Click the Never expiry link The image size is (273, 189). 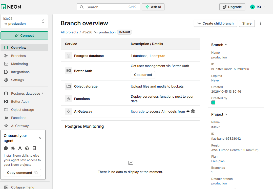pyautogui.click(x=215, y=80)
